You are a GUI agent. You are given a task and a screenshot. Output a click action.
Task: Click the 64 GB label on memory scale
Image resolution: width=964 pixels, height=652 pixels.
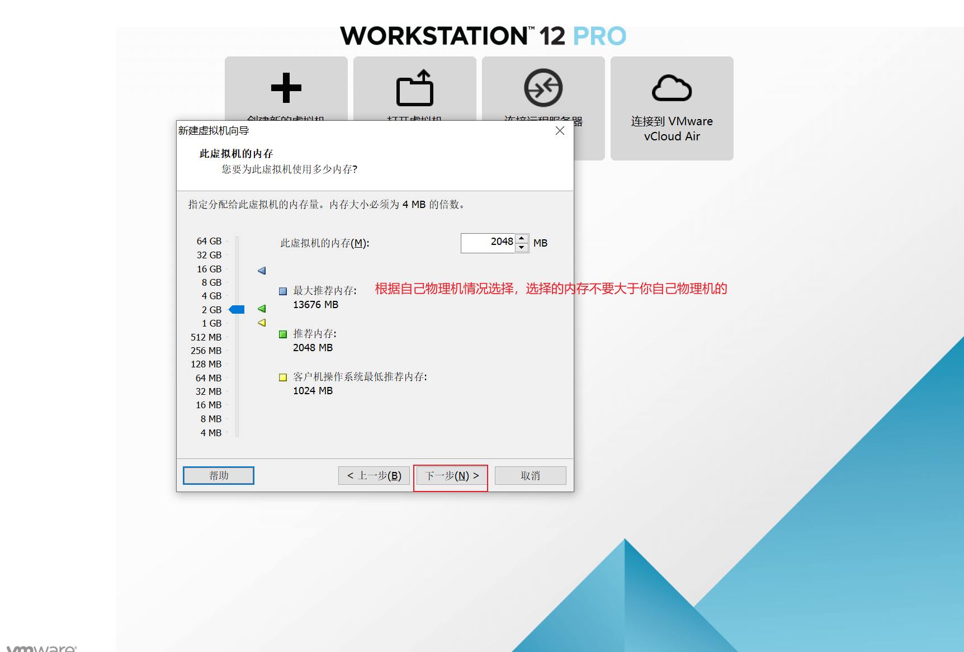pyautogui.click(x=209, y=241)
